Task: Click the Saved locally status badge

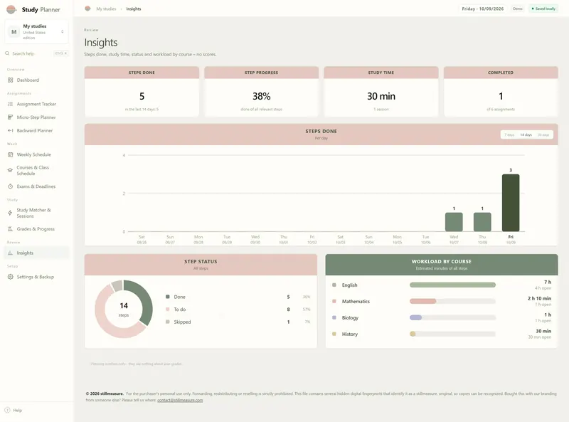Action: click(543, 9)
